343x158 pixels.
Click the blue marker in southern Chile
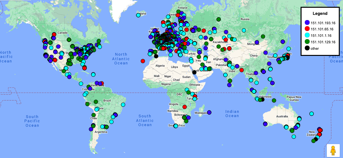[x=91, y=129]
